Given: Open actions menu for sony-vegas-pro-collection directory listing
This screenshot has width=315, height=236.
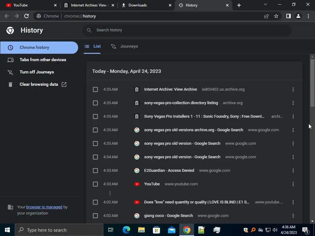Looking at the screenshot, I should click(293, 103).
